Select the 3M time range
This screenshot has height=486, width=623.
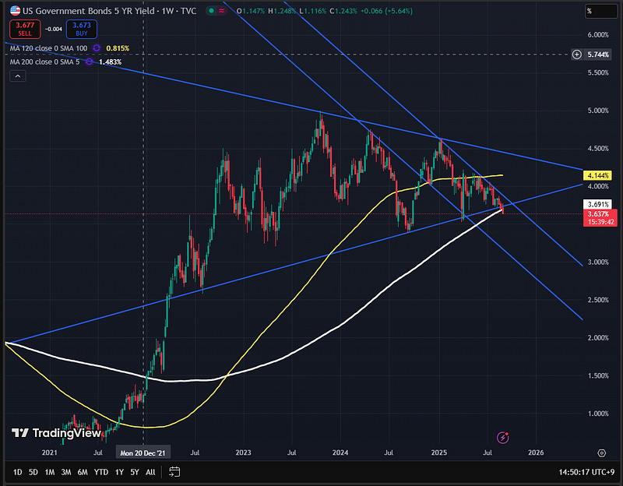[66, 472]
